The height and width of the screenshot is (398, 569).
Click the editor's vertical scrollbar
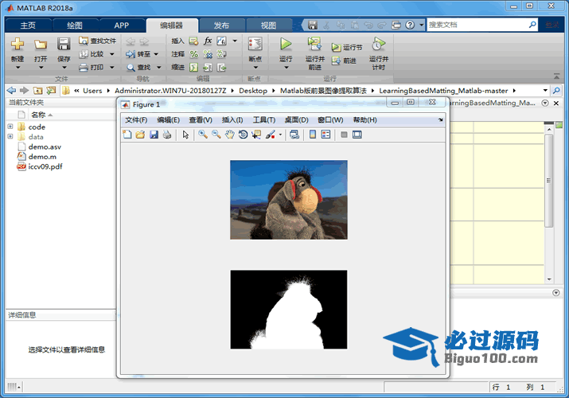point(548,207)
